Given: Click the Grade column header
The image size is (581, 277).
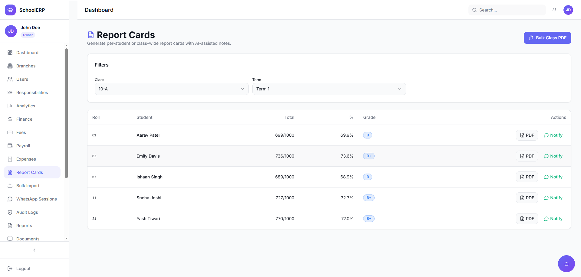Looking at the screenshot, I should click(x=369, y=117).
